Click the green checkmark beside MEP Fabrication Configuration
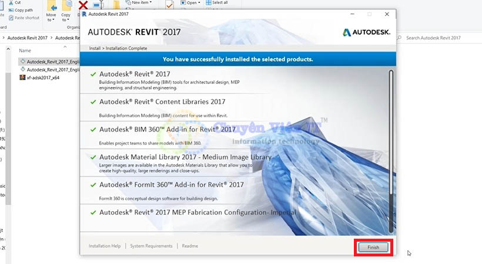Screen dimensions: 482x264 [x=93, y=212]
